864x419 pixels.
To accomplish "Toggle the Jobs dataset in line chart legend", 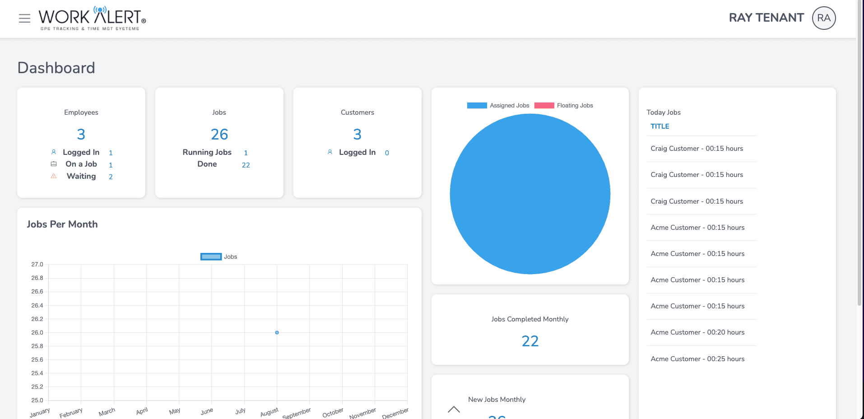I will tap(218, 257).
